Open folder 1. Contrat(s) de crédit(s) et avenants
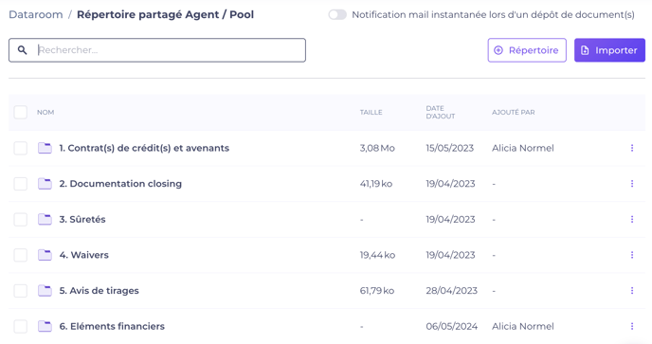The height and width of the screenshot is (344, 652). click(144, 148)
